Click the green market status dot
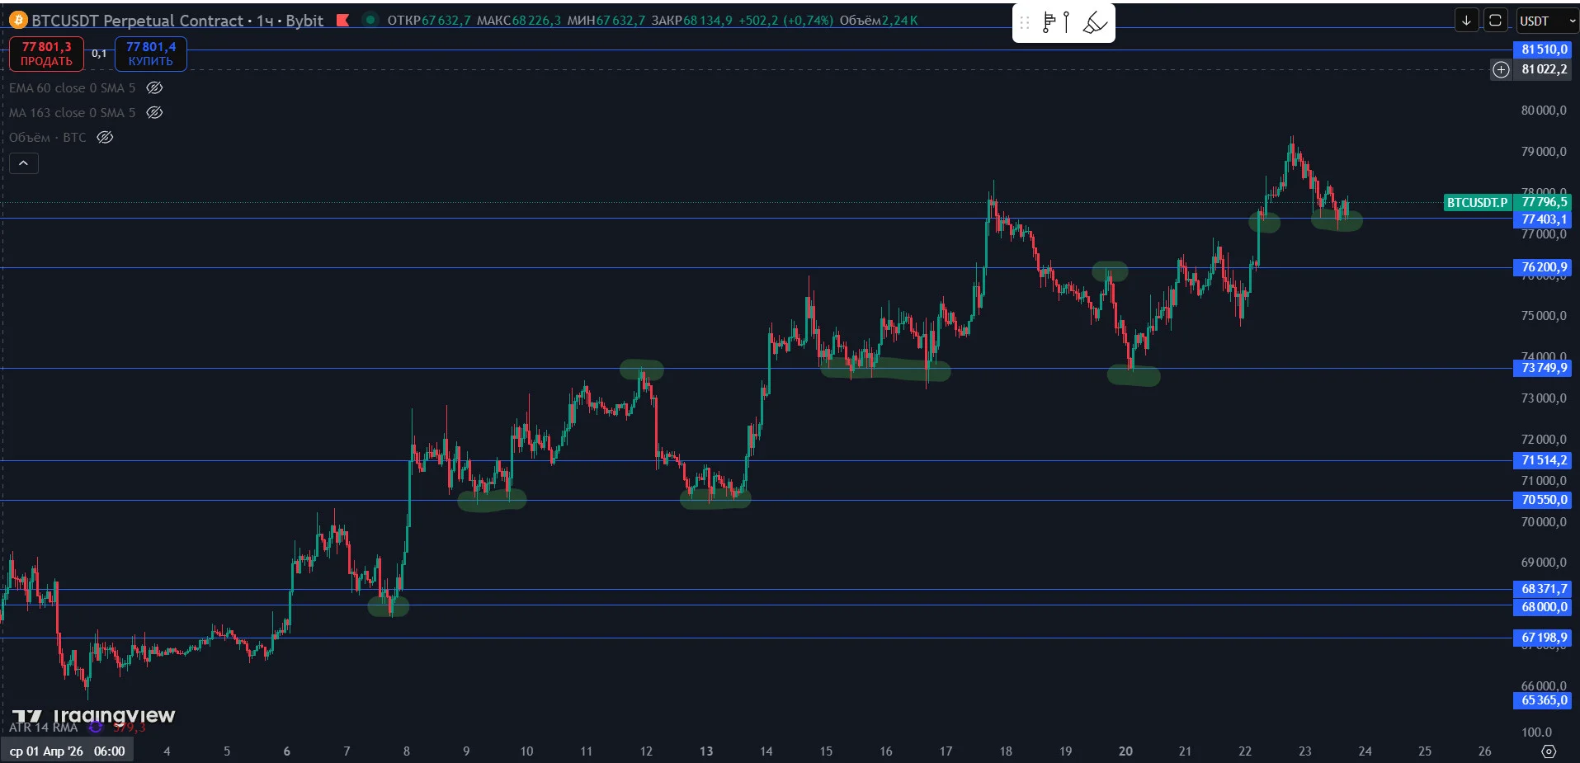This screenshot has height=763, width=1580. point(370,20)
